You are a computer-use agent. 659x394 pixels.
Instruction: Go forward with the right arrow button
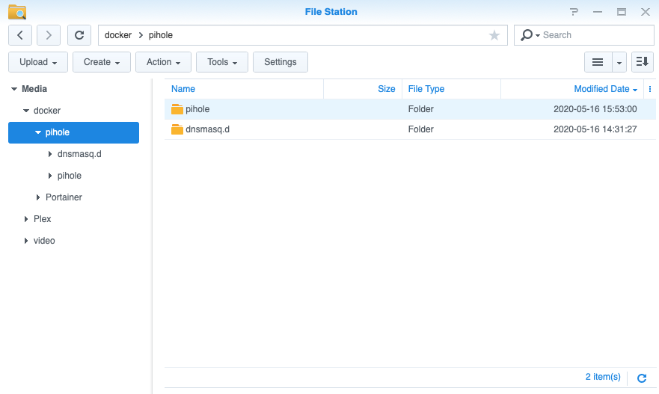pyautogui.click(x=49, y=35)
